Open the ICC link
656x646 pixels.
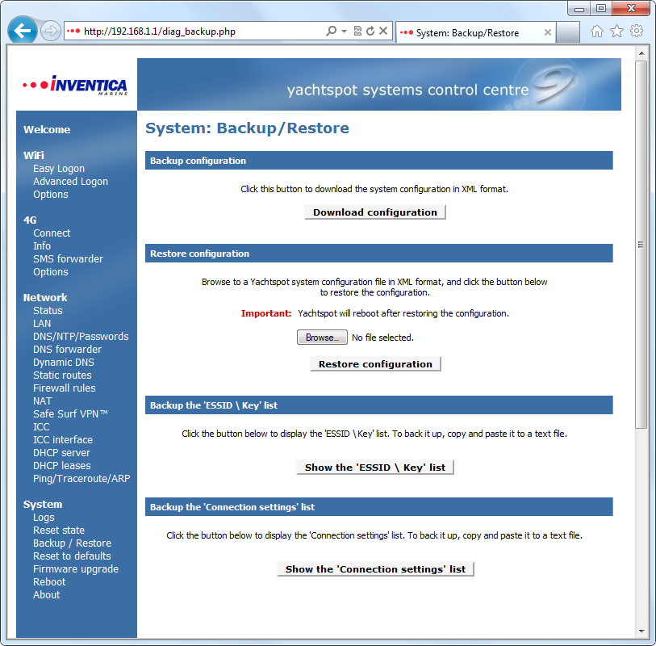coord(41,426)
